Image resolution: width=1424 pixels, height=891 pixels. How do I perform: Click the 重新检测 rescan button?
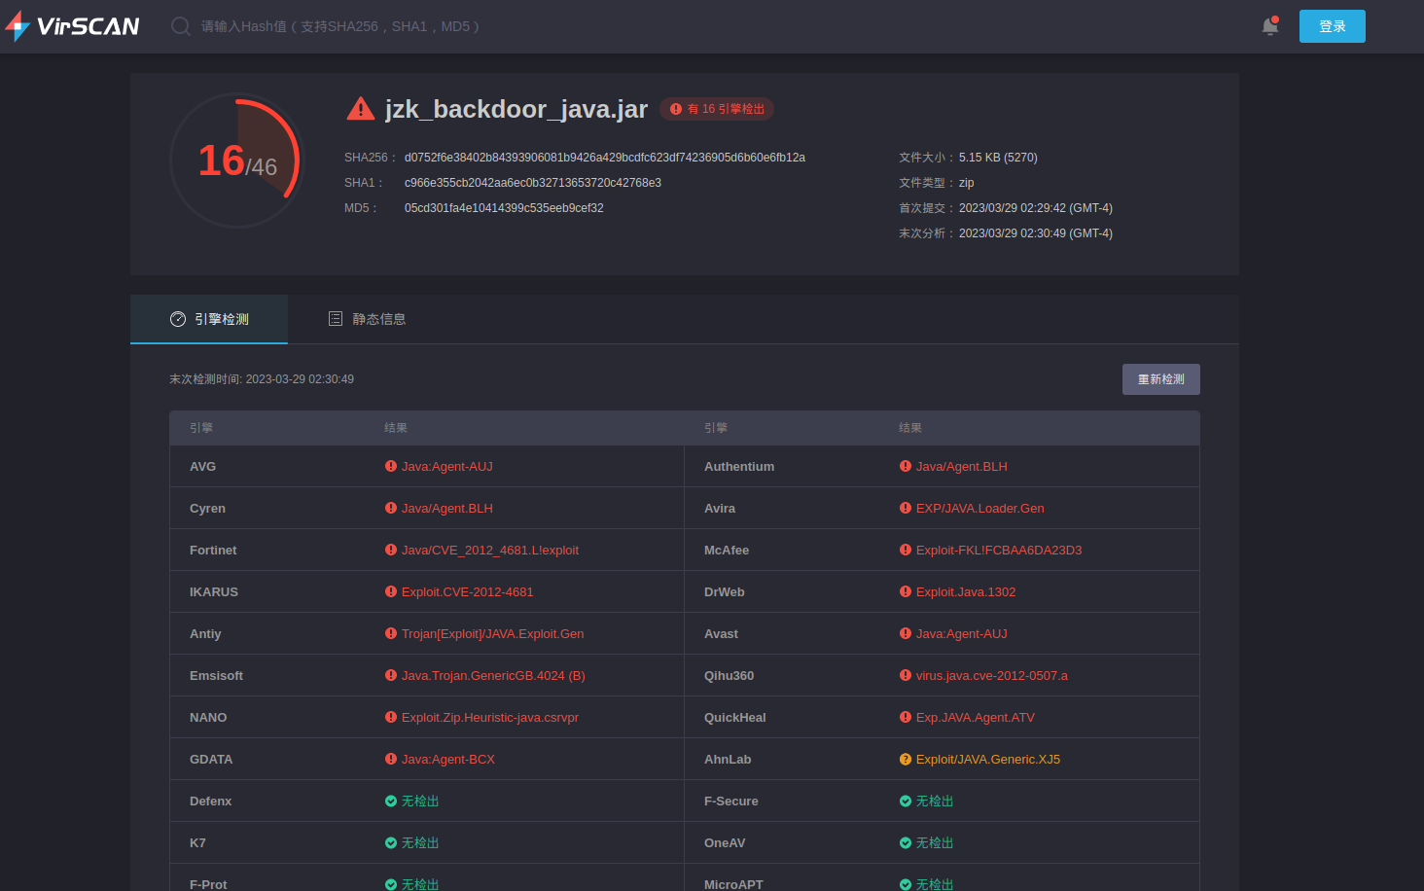(x=1161, y=379)
